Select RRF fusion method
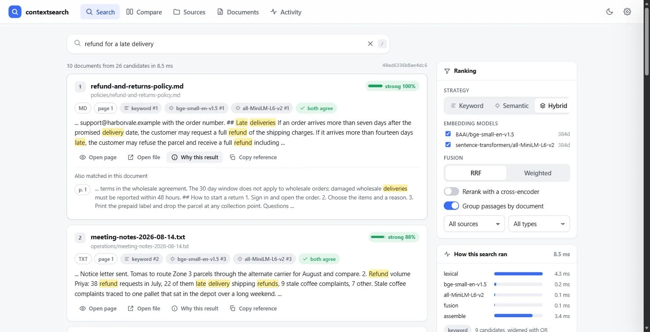Screen dimensions: 650x332 (x=476, y=173)
